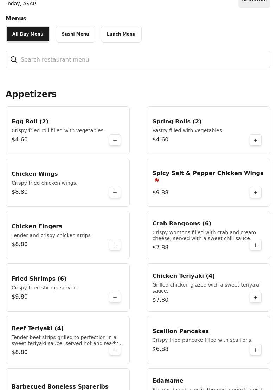Add Egg Roll (2) to cart

(115, 140)
